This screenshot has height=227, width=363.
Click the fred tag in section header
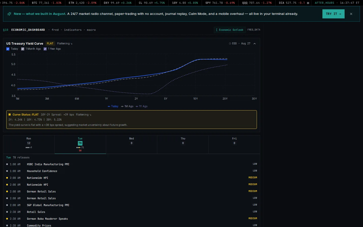pos(55,30)
